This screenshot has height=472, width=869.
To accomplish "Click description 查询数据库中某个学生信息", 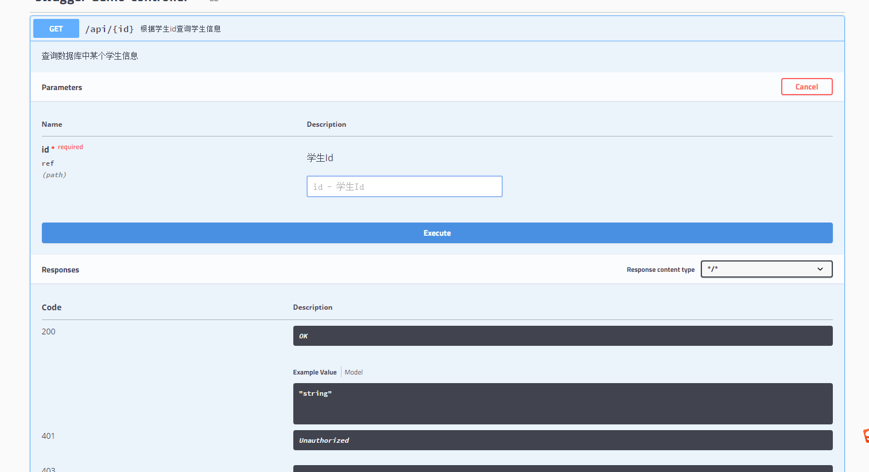I will coord(90,56).
